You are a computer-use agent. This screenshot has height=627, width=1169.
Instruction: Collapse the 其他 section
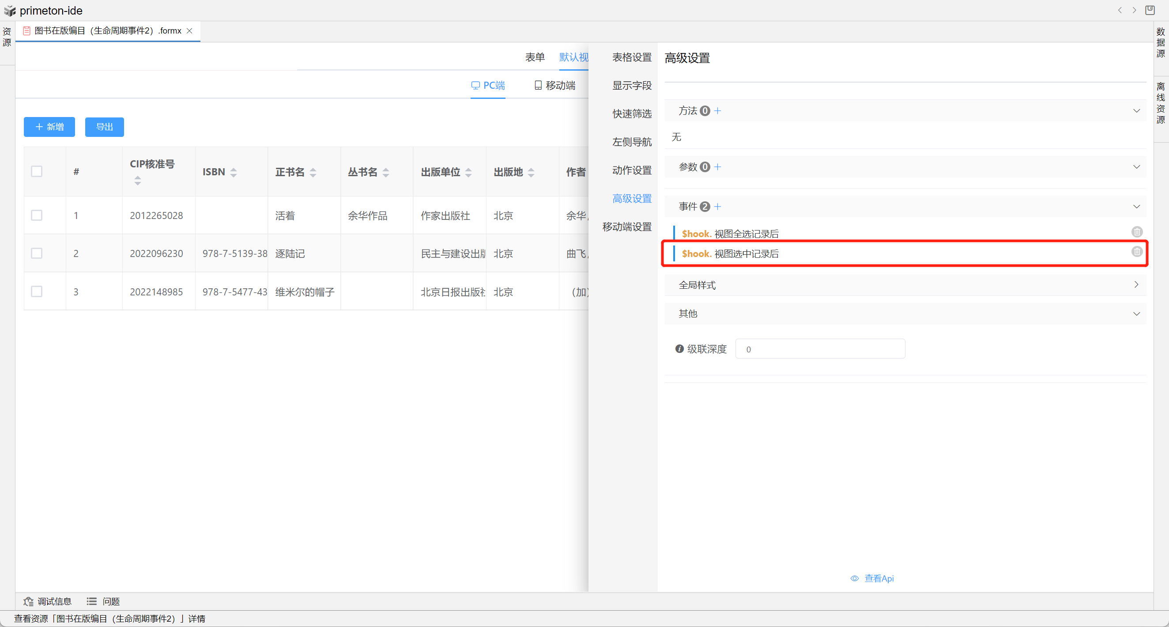1136,314
